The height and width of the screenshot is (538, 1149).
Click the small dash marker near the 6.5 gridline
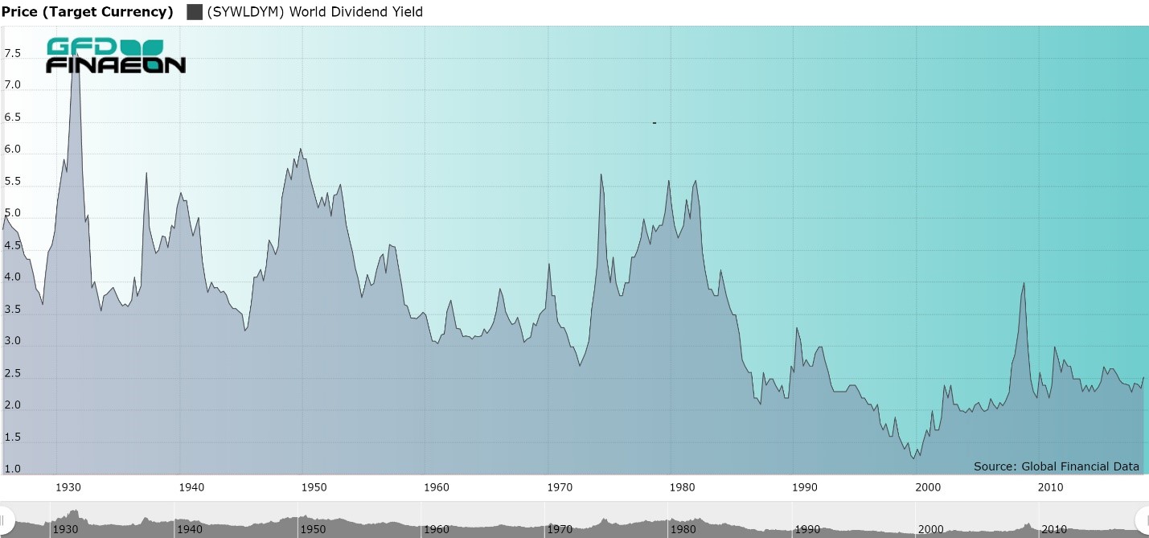coord(655,123)
